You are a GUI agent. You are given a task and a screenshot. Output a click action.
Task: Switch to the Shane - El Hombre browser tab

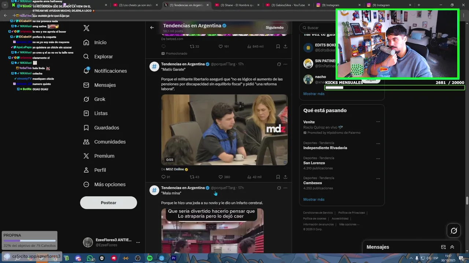(237, 5)
